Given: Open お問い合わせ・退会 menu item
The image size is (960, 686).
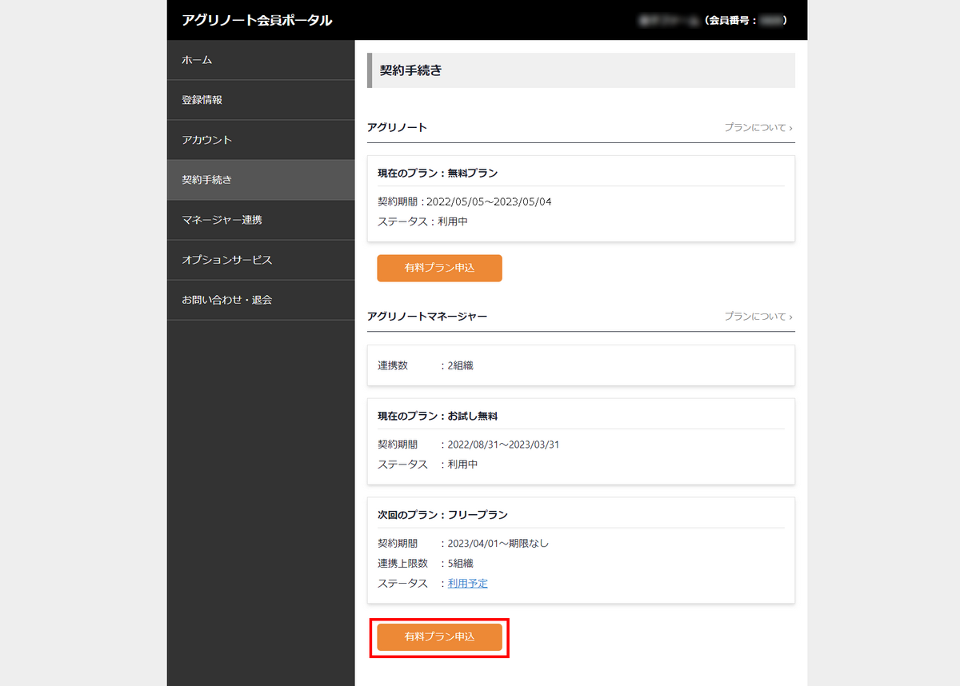Looking at the screenshot, I should pos(261,300).
